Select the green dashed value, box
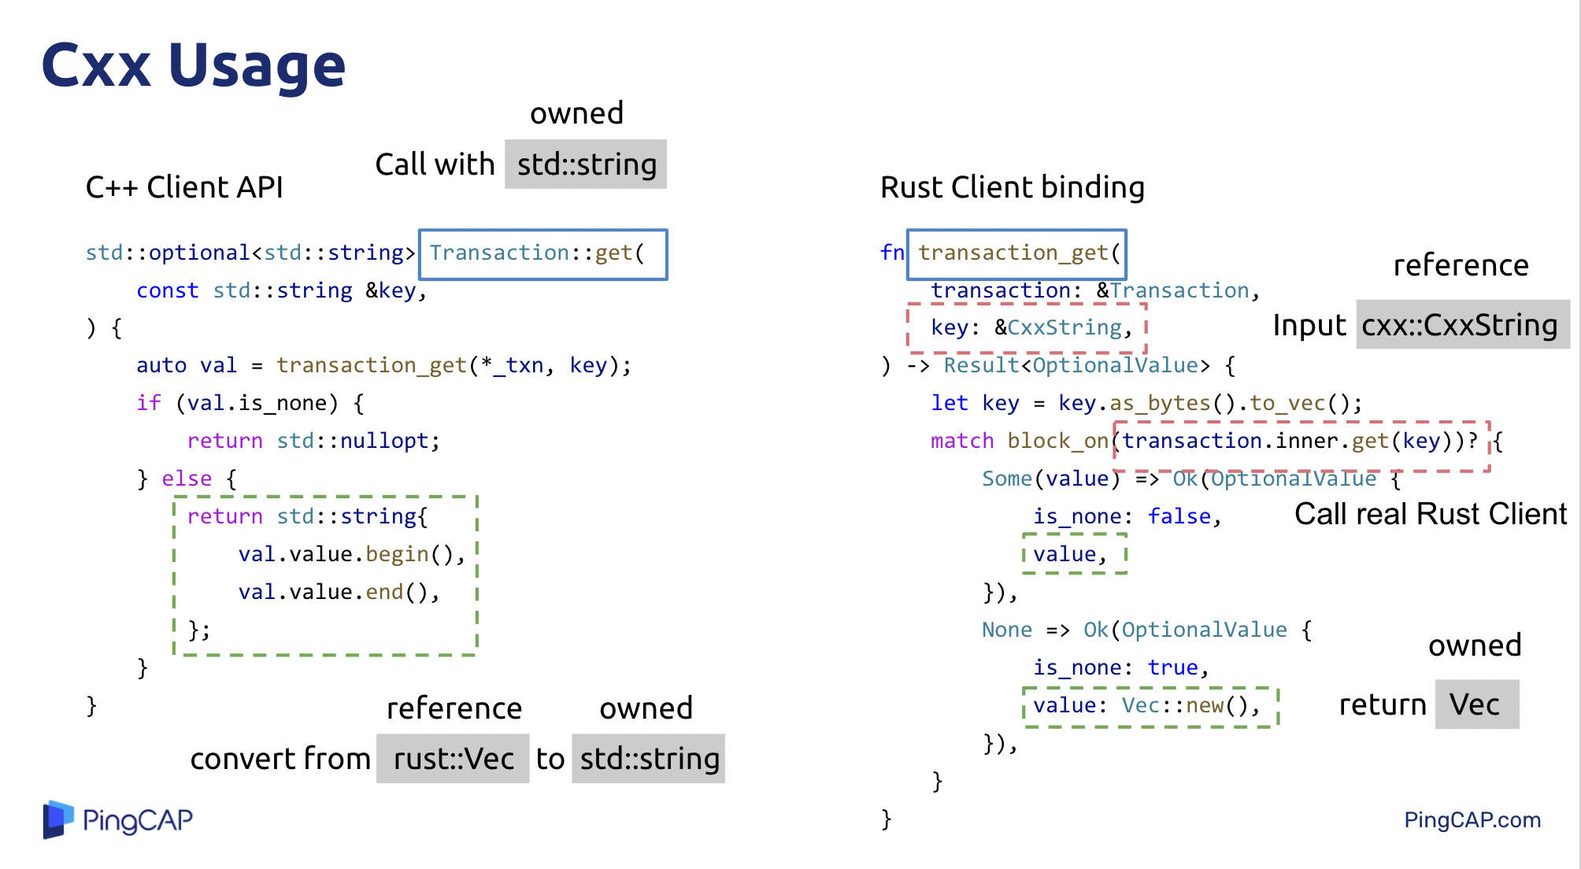This screenshot has height=869, width=1581. [1074, 553]
